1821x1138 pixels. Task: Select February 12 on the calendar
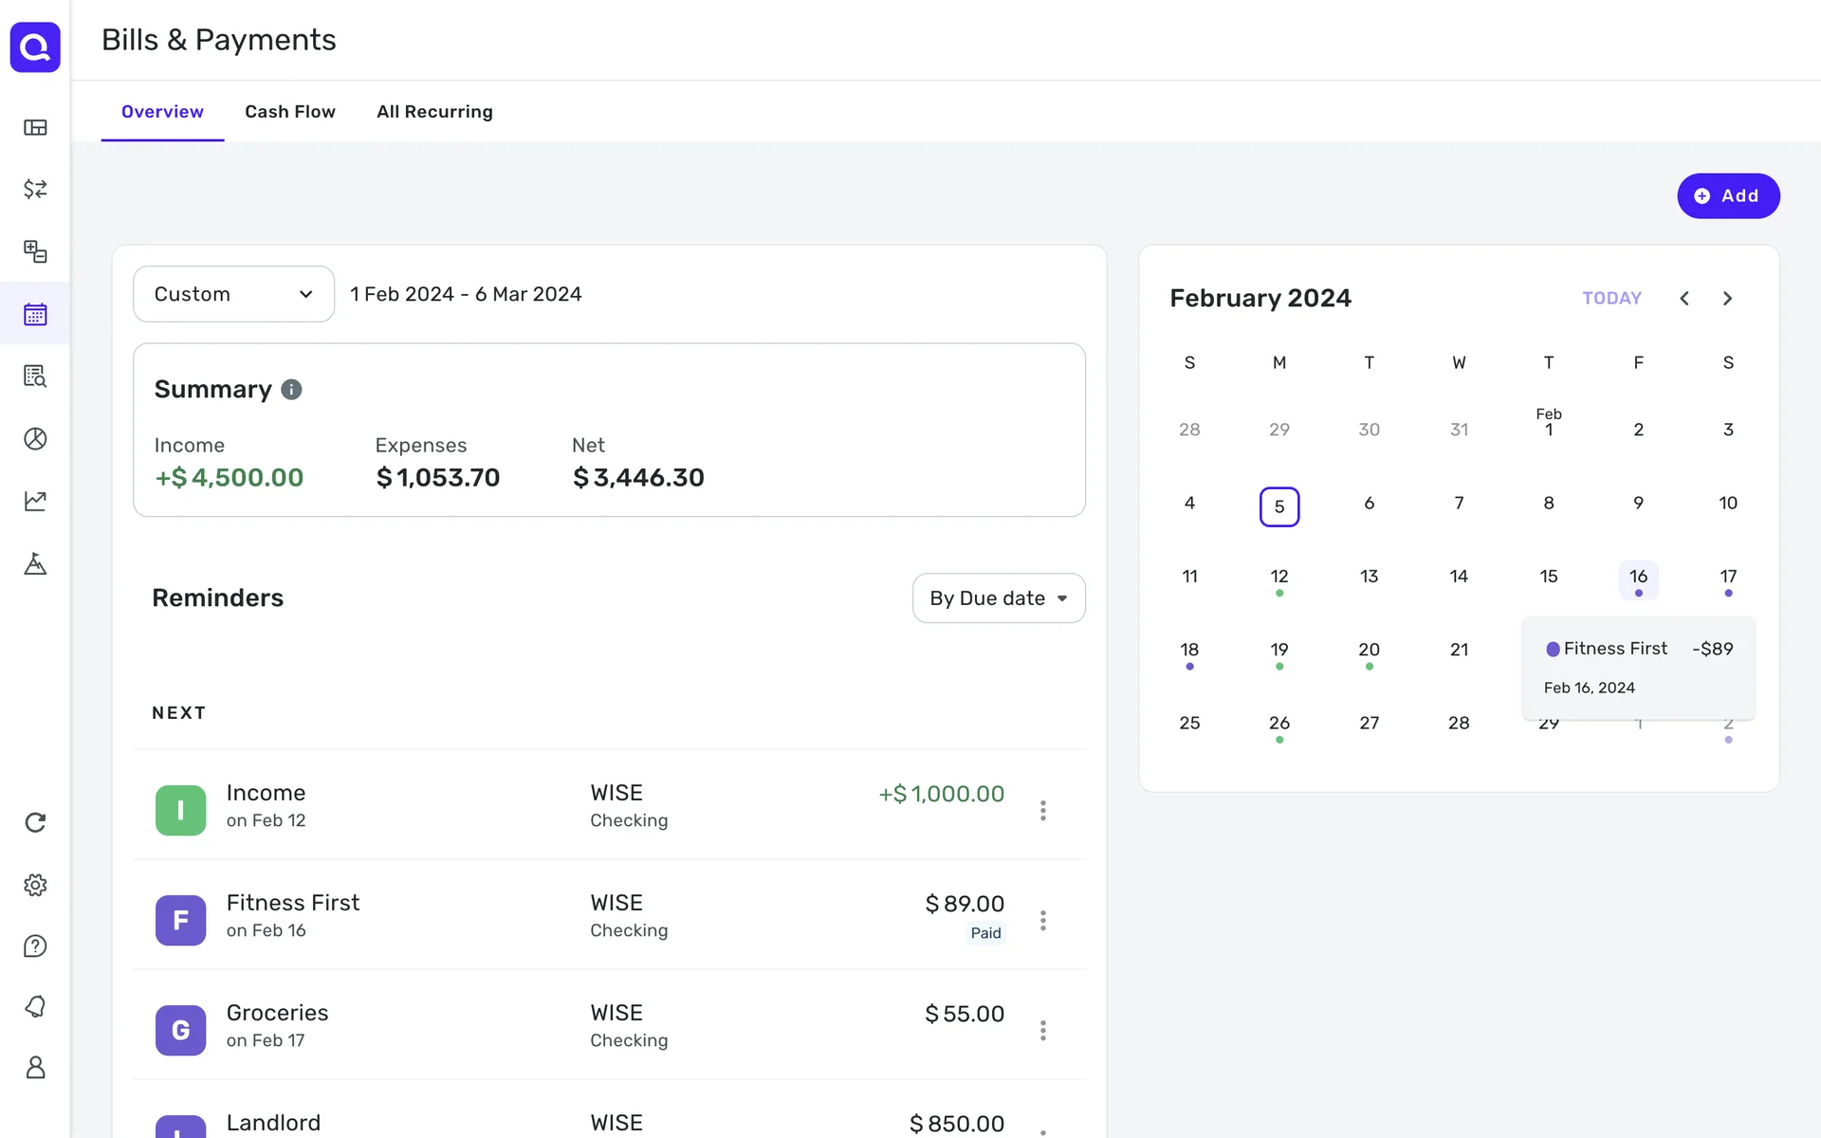click(1278, 577)
